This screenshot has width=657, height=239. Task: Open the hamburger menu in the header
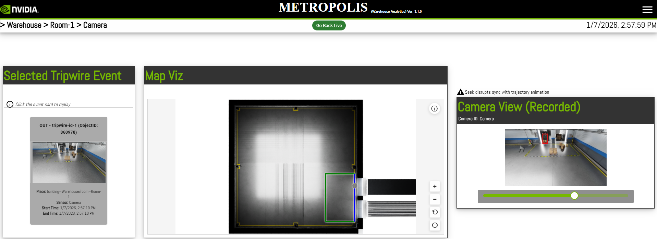647,10
